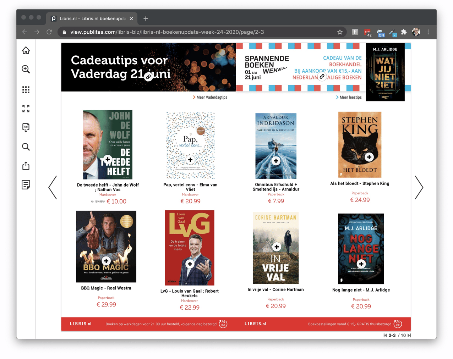
Task: Click the H extension icon in toolbar
Action: (x=355, y=32)
